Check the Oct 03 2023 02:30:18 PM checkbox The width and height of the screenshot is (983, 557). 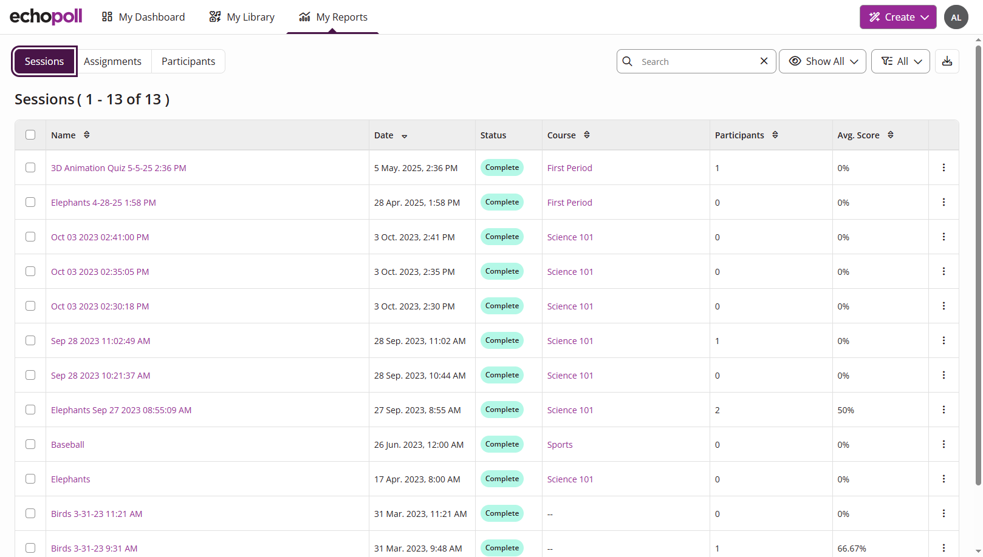(30, 306)
